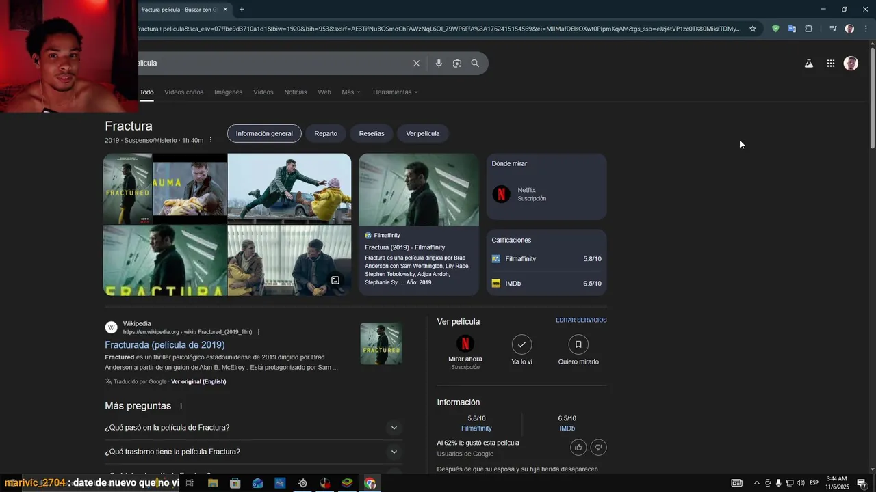Open Chrome from the taskbar
Viewport: 876px width, 492px height.
click(x=370, y=483)
